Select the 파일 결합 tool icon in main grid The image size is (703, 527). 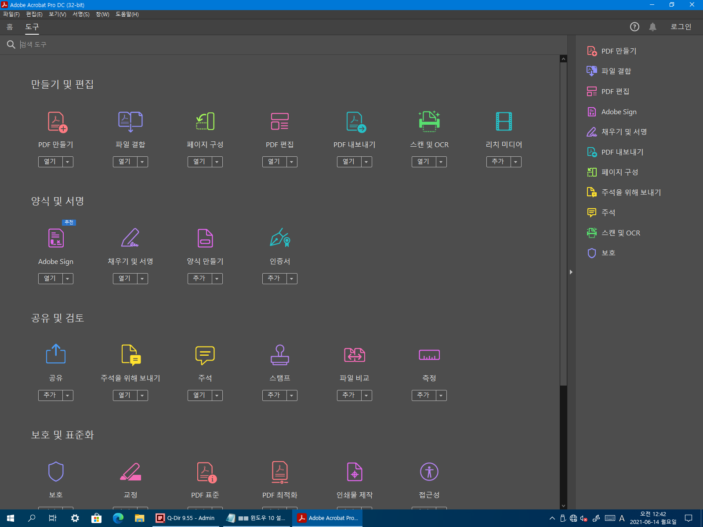click(x=130, y=122)
